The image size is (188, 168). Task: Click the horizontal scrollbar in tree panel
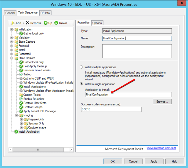38,150
